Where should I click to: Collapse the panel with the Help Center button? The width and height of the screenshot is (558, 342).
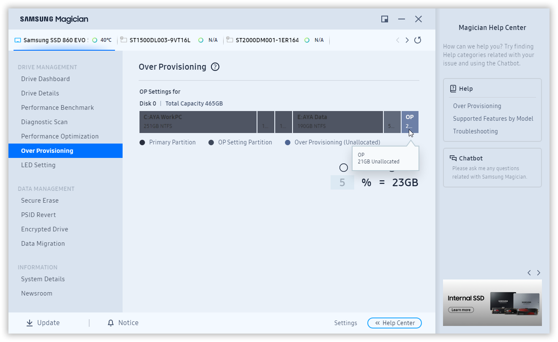pos(394,323)
